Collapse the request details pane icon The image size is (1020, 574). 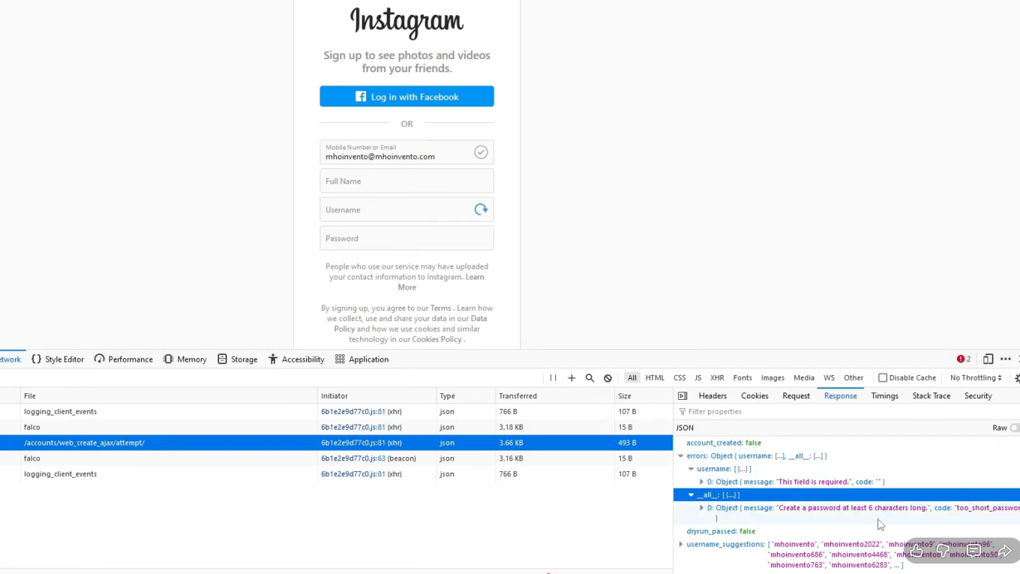(682, 396)
